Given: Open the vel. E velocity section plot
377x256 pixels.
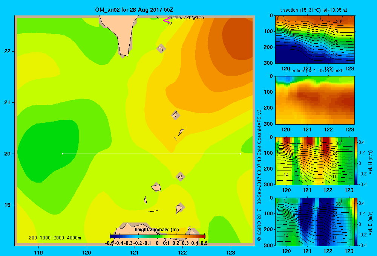Looking at the screenshot, I should (x=315, y=222).
